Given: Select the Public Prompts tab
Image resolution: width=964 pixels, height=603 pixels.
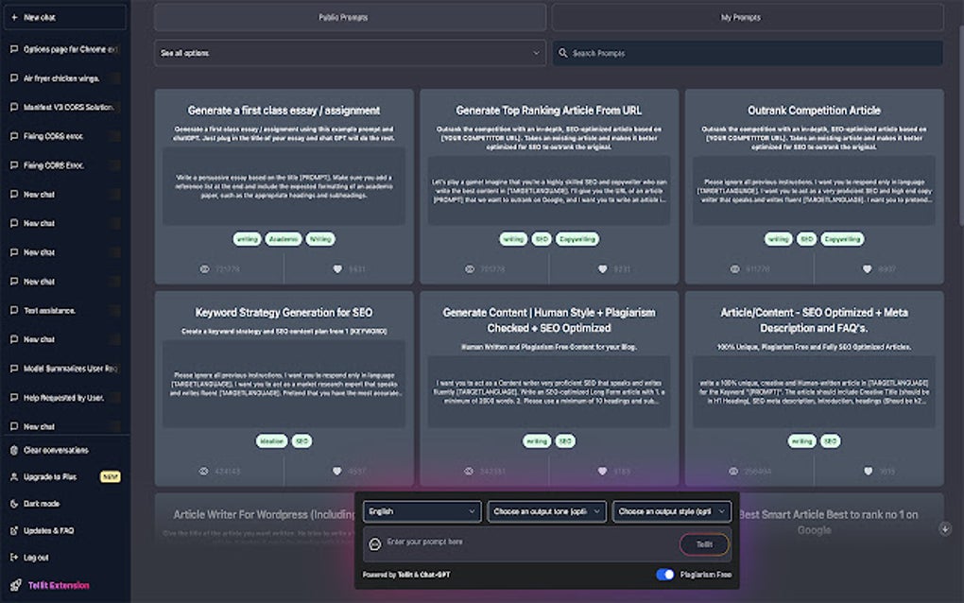Looking at the screenshot, I should [x=344, y=16].
